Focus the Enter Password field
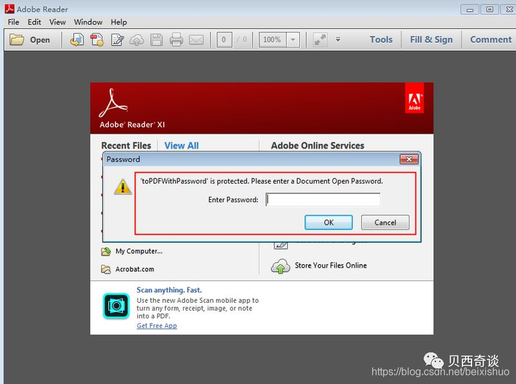Viewport: 516px width, 384px height. 323,200
